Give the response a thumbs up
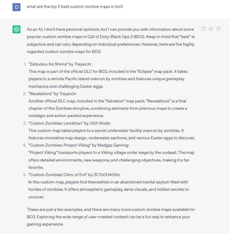 211,29
